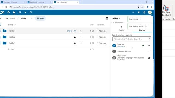Screen dimensions: 175x98
Task: Open the Photos app icon in header
Action: (x=20, y=12)
